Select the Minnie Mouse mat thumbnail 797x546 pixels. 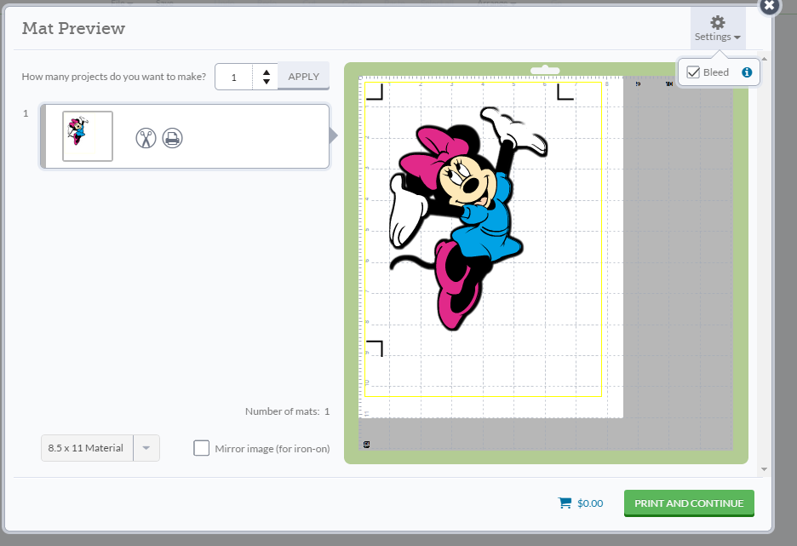(x=88, y=136)
